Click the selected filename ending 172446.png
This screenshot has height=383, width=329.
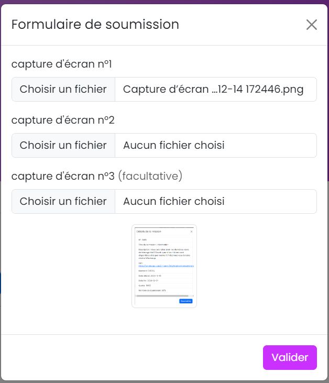pyautogui.click(x=213, y=89)
